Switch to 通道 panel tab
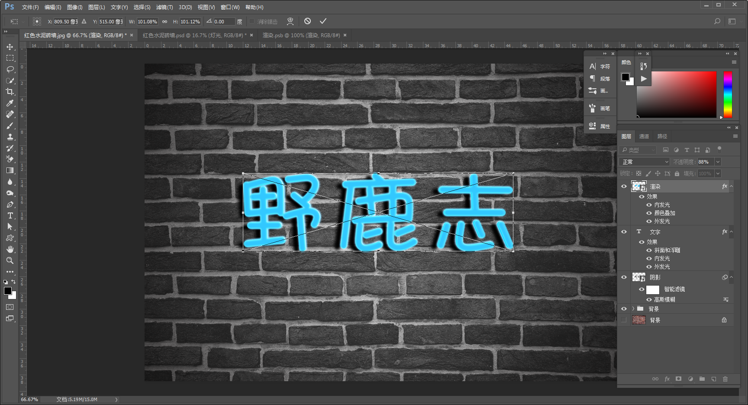 coord(644,136)
